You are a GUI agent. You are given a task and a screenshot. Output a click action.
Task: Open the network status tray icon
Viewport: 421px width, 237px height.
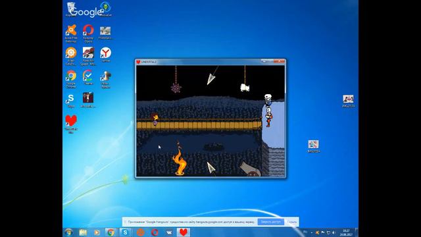tap(328, 232)
